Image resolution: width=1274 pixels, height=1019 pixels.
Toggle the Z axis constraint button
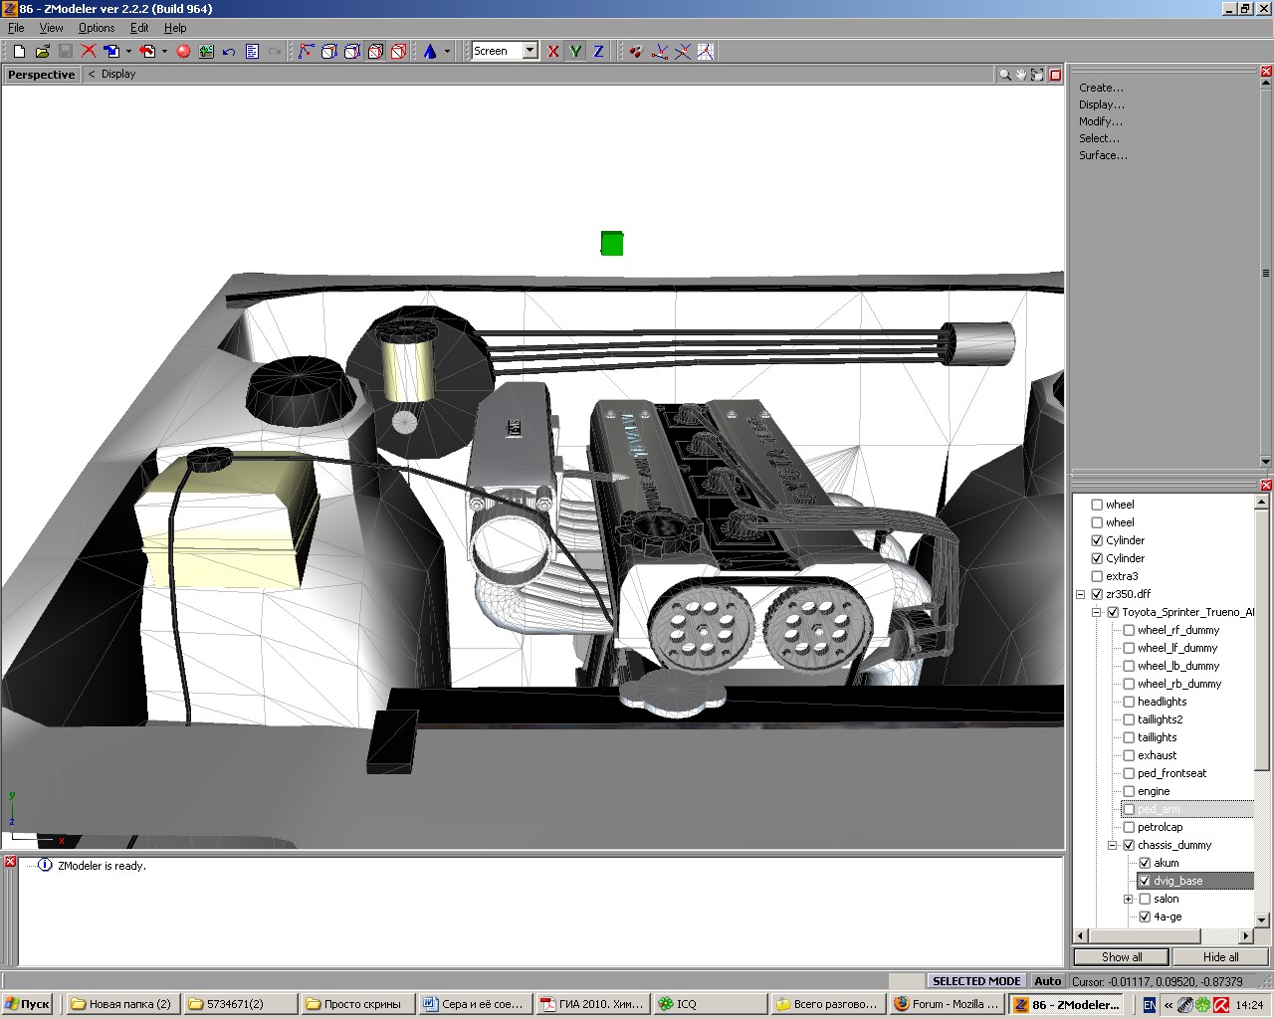click(598, 51)
